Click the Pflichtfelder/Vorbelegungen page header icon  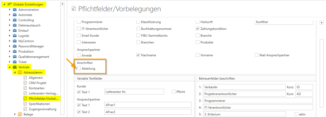coord(74,9)
